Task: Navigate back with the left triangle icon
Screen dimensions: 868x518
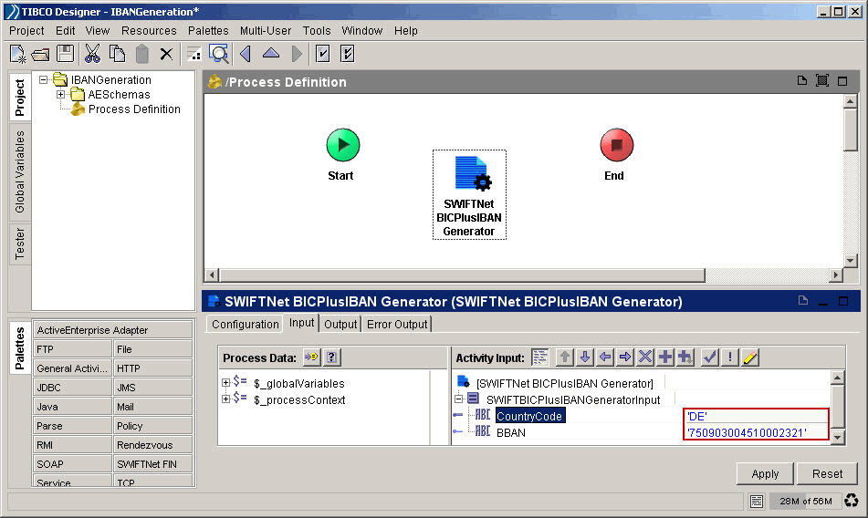Action: click(246, 54)
